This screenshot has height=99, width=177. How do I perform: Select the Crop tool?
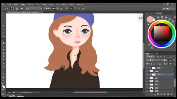(x=3, y=29)
